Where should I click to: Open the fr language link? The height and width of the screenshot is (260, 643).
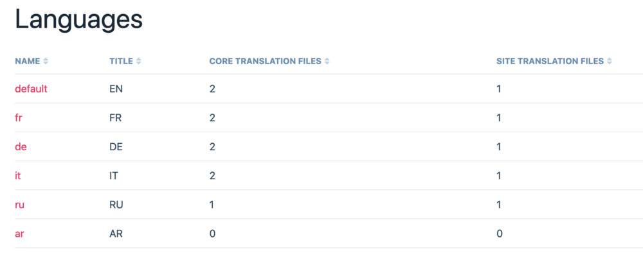pos(19,118)
